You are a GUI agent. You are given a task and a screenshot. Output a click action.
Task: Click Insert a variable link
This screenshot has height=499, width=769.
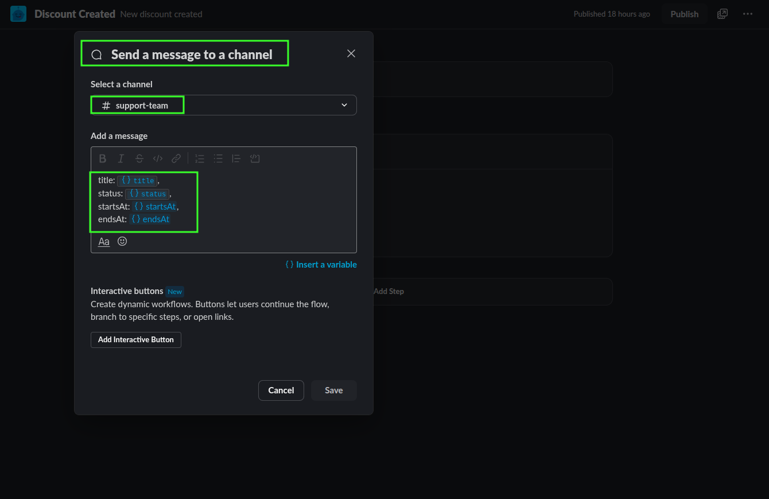pos(321,265)
